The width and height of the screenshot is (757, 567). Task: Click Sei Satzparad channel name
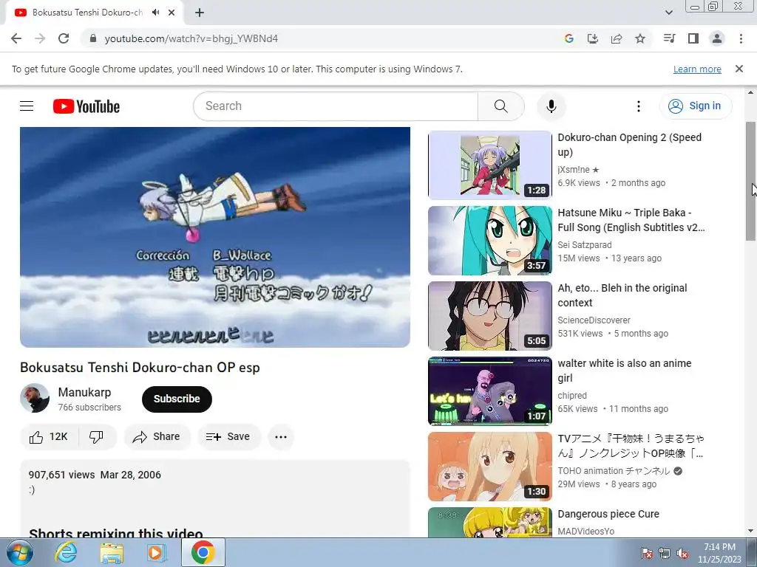(x=585, y=245)
